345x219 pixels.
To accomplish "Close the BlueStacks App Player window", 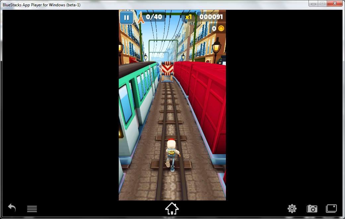I will [335, 3].
